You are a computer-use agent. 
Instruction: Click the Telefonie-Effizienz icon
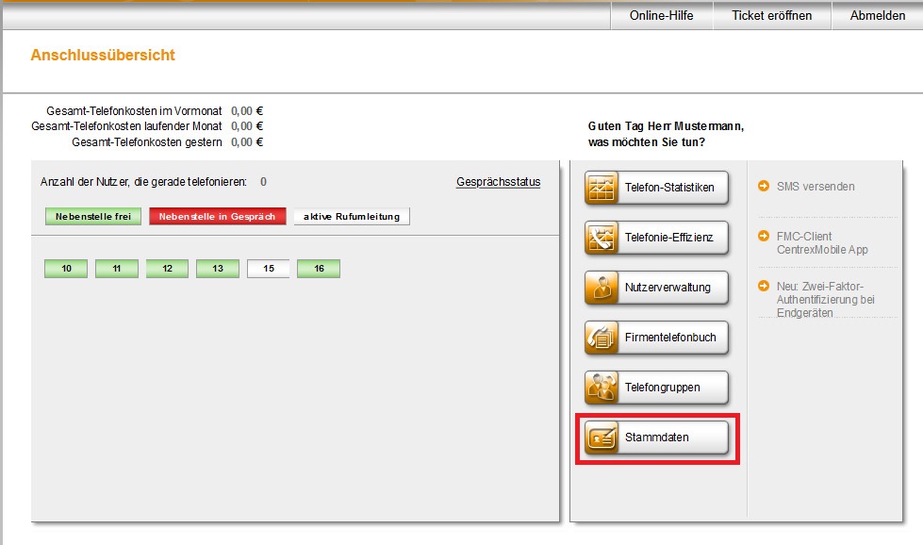pyautogui.click(x=602, y=238)
